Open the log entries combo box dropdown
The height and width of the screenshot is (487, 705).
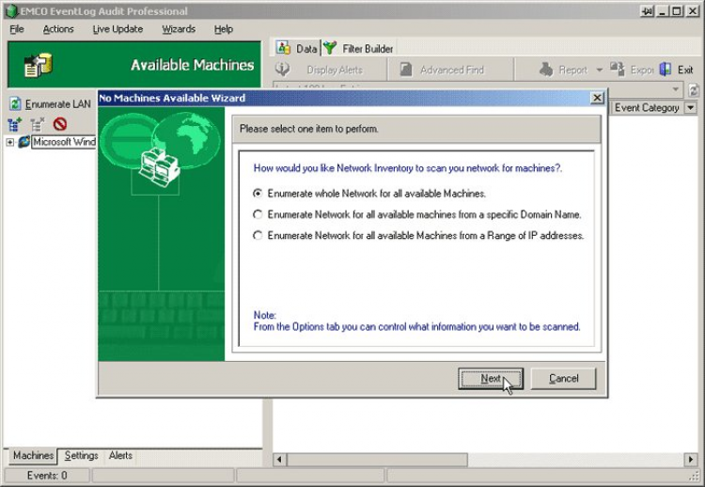point(675,89)
